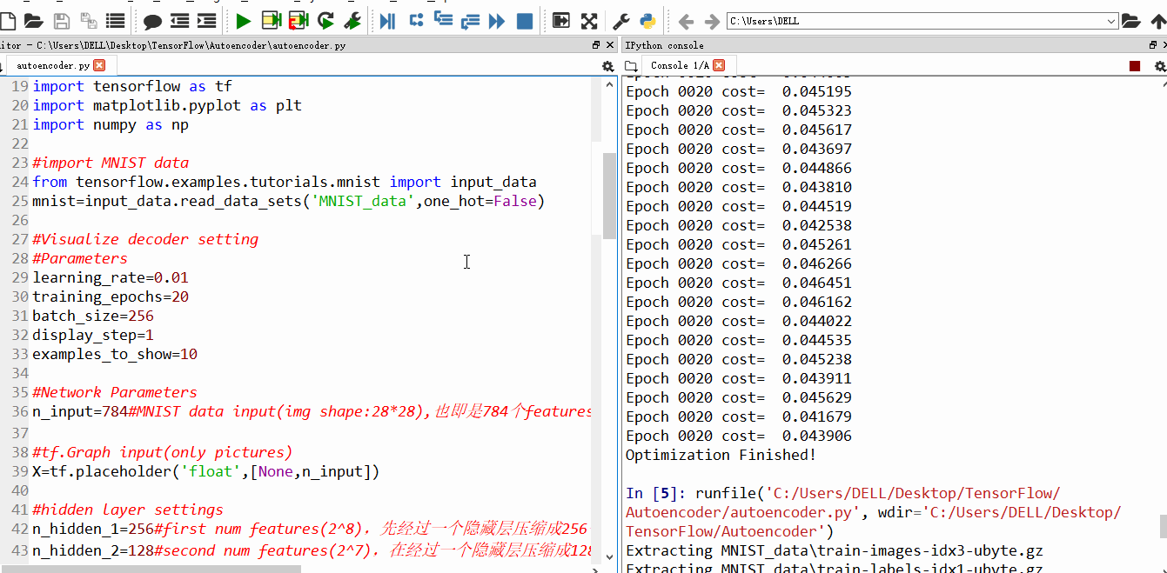Stop the current console command
This screenshot has height=573, width=1167.
[x=1135, y=66]
